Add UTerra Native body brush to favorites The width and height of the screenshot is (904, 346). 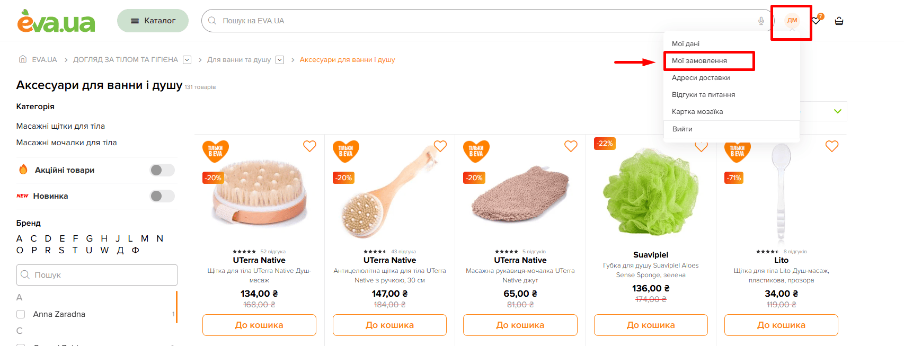[309, 146]
